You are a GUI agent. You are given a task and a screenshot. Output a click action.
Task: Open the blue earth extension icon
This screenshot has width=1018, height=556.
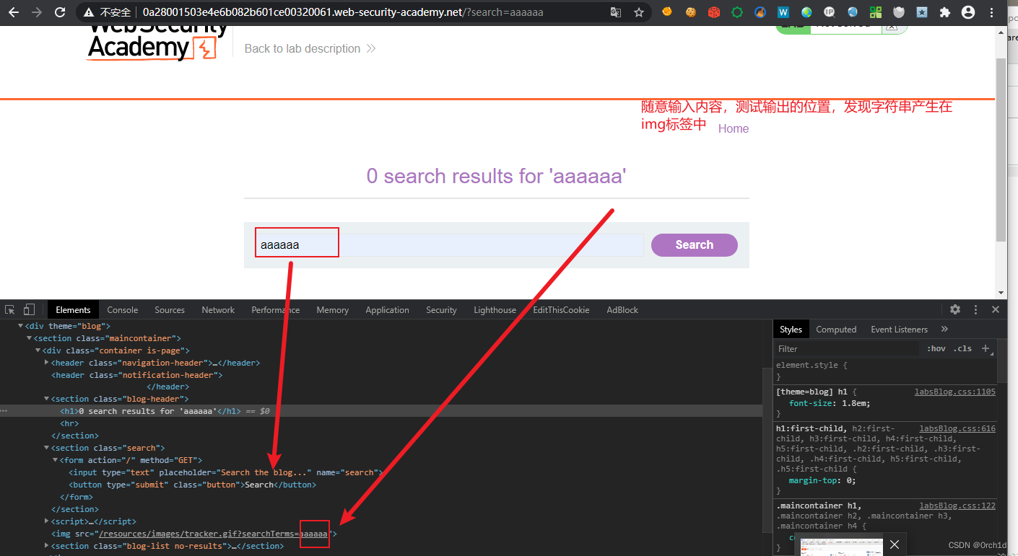pos(853,12)
